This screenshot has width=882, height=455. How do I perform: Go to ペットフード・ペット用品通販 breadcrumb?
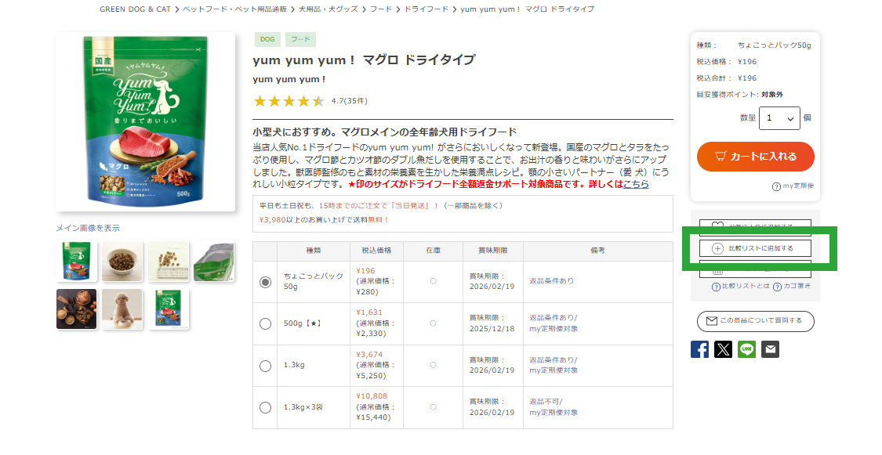click(x=234, y=9)
